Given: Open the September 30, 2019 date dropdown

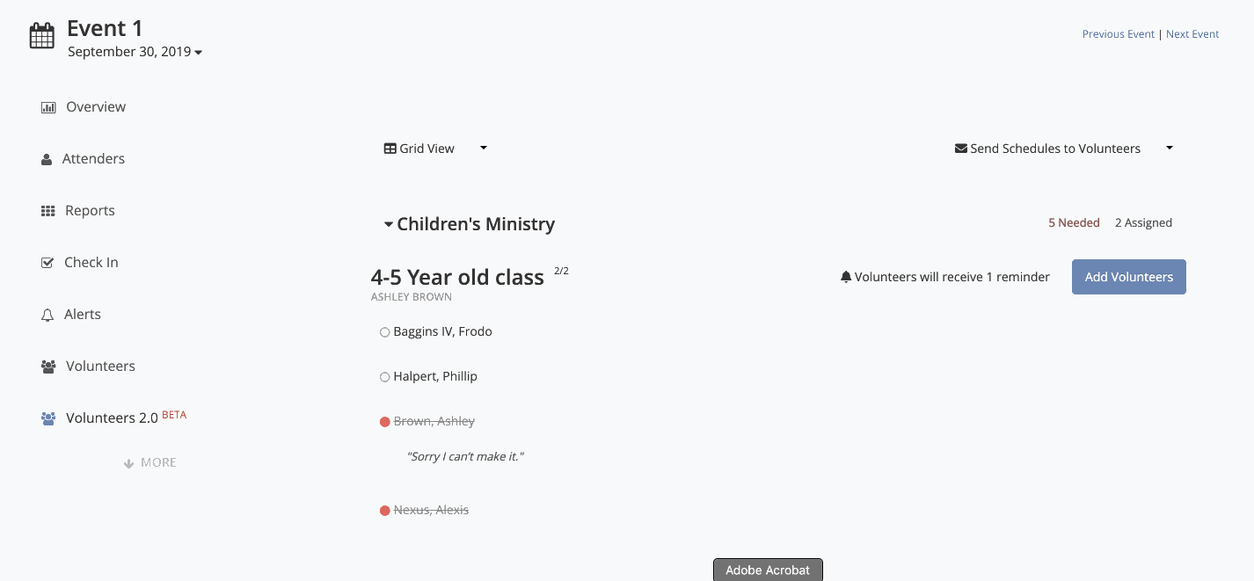Looking at the screenshot, I should click(135, 52).
